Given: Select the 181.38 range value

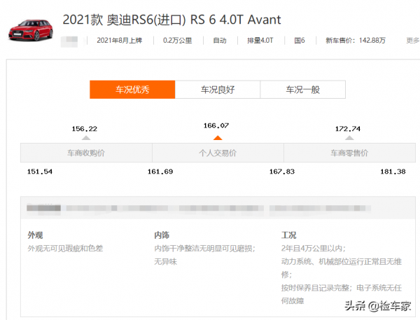Looking at the screenshot, I should (393, 172).
